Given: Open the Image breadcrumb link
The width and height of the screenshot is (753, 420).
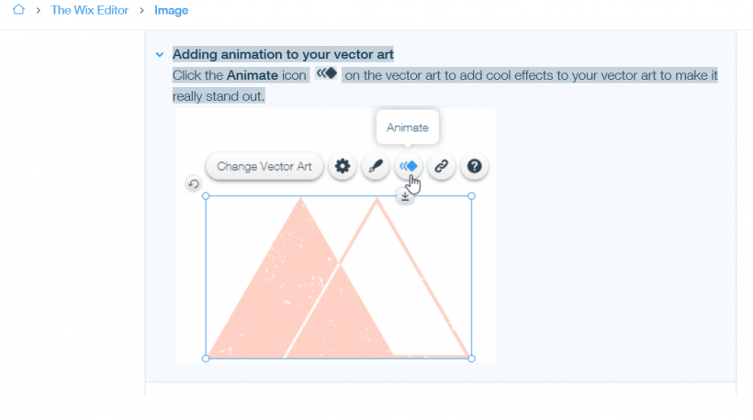Looking at the screenshot, I should pos(171,10).
